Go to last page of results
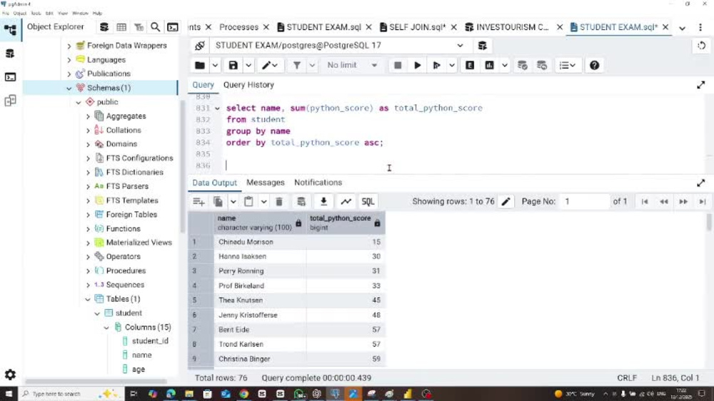Image resolution: width=714 pixels, height=401 pixels. pos(702,202)
